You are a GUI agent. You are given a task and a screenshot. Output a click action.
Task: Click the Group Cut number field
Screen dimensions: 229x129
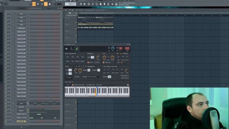70,70
